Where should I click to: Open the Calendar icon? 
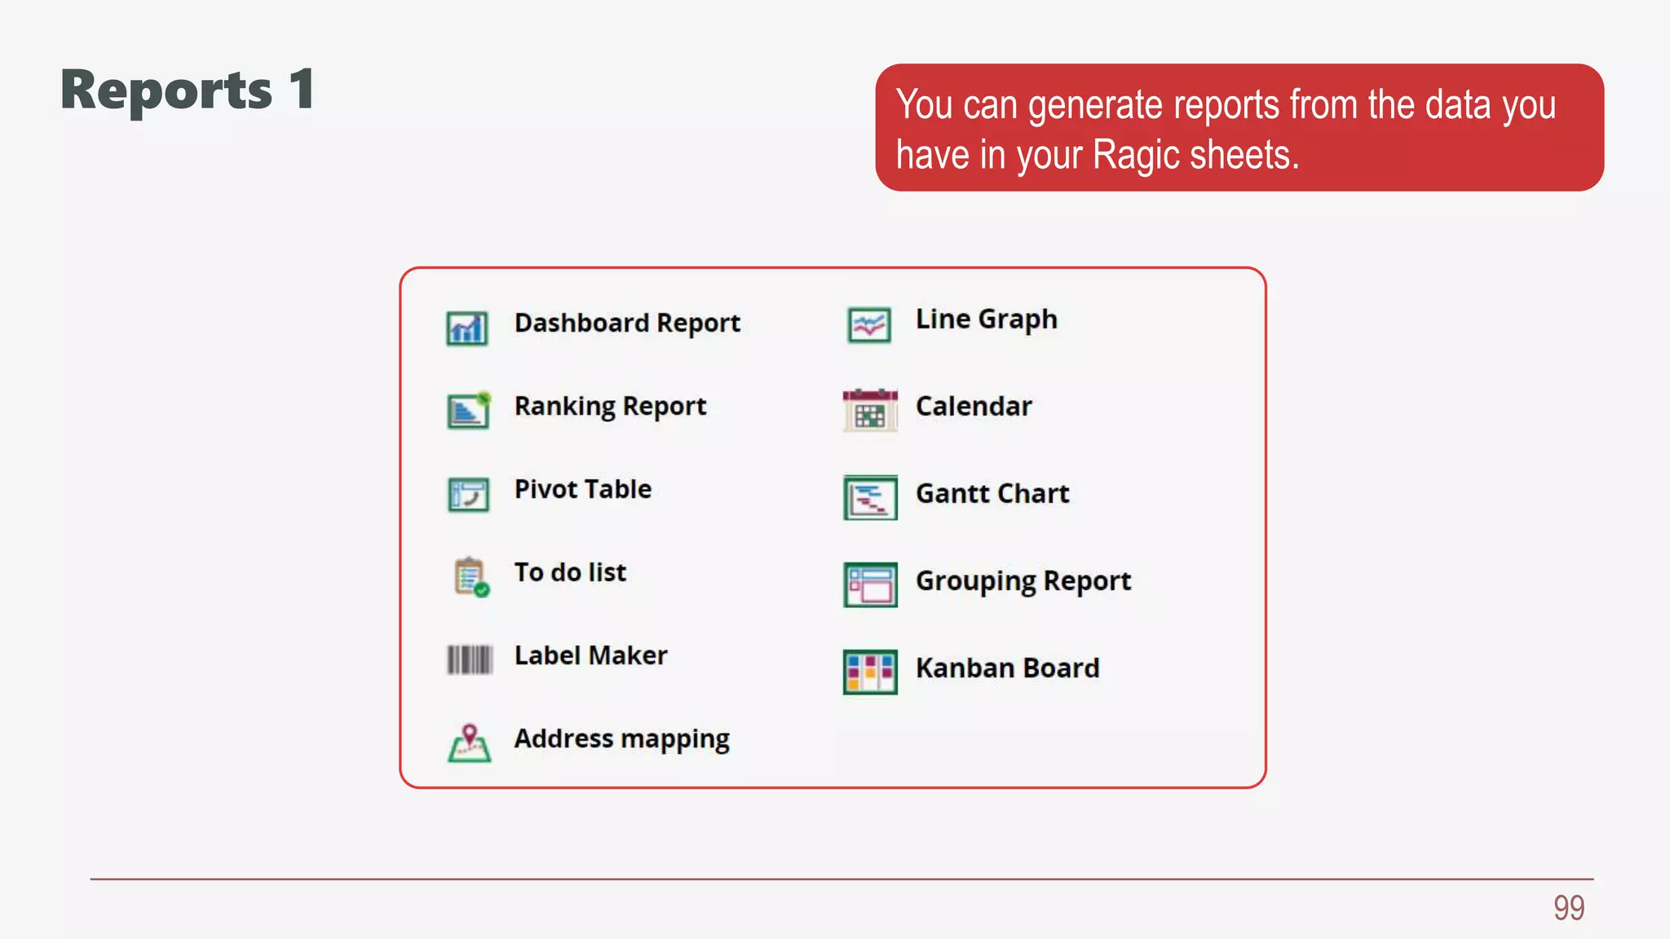870,410
